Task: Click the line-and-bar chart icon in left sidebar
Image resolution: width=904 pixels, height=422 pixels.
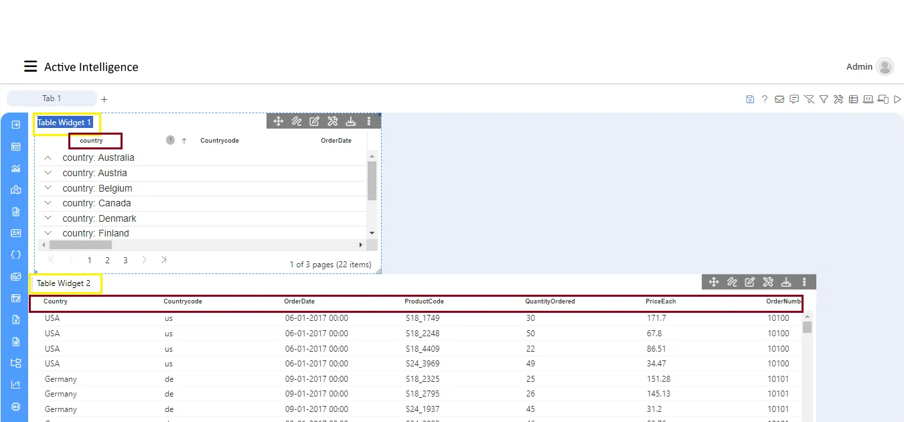Action: click(16, 168)
